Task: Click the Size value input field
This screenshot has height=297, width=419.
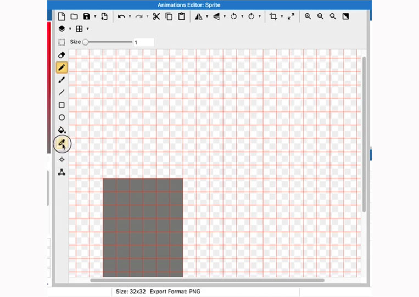Action: [x=144, y=42]
